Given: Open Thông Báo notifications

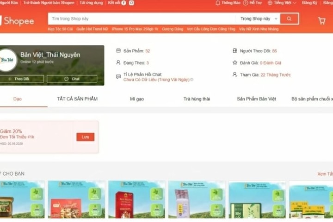Looking at the screenshot, I should 228,3.
